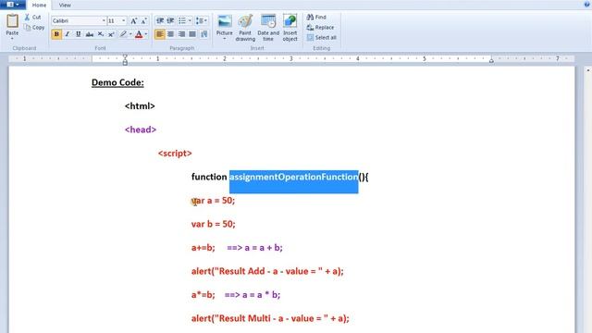
Task: Click the 'var a = 50;' line
Action: tap(213, 201)
